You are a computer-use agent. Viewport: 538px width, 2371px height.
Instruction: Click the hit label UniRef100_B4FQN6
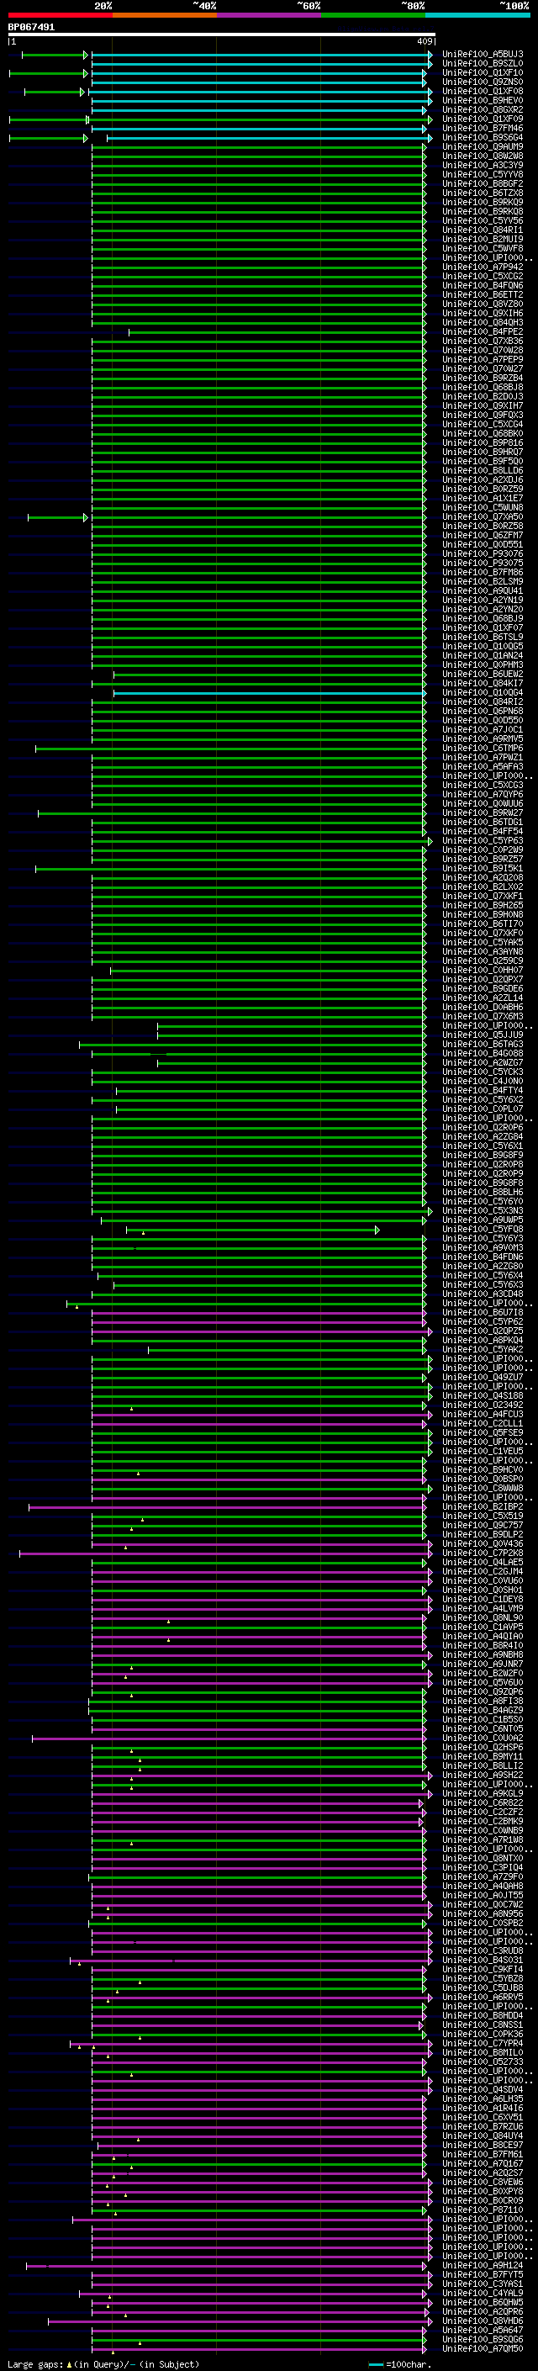pos(483,285)
